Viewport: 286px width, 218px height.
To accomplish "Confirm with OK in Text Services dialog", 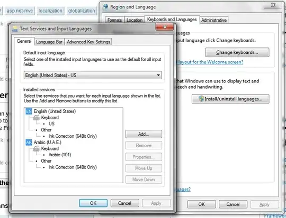I will (93, 203).
